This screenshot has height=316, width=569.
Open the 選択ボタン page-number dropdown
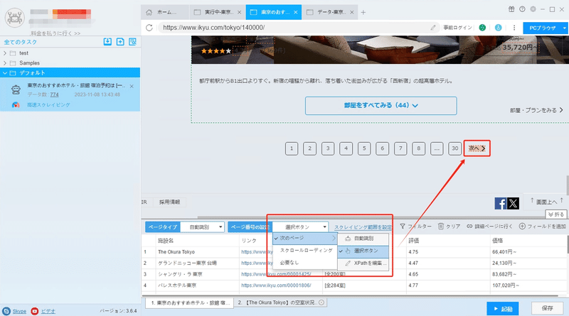click(x=300, y=227)
